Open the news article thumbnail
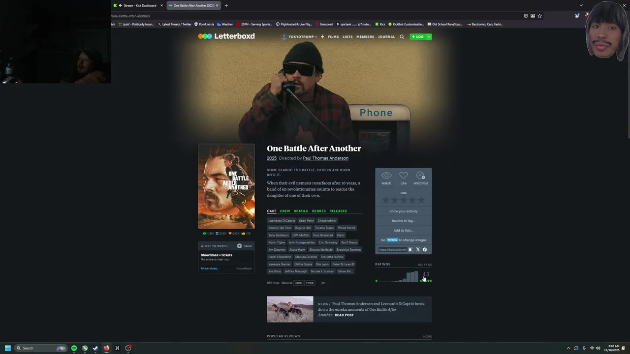Image resolution: width=630 pixels, height=354 pixels. pyautogui.click(x=290, y=309)
